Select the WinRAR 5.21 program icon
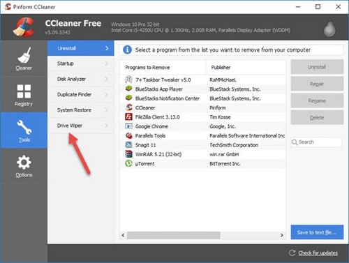The width and height of the screenshot is (349, 263). 128,154
